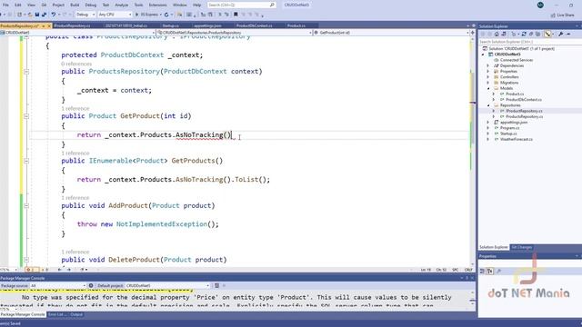Collapse the GetProduct method outline
582x327 pixels.
(x=26, y=116)
